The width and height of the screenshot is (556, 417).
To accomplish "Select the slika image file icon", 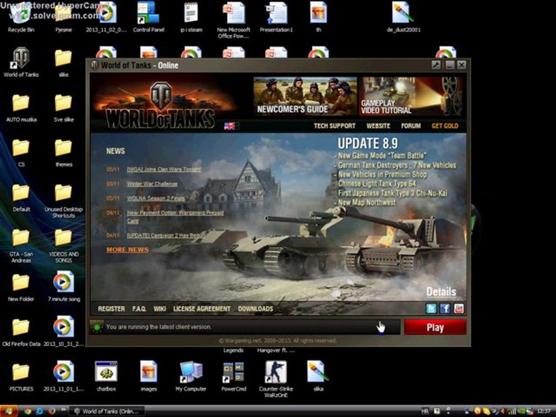I will click(319, 376).
